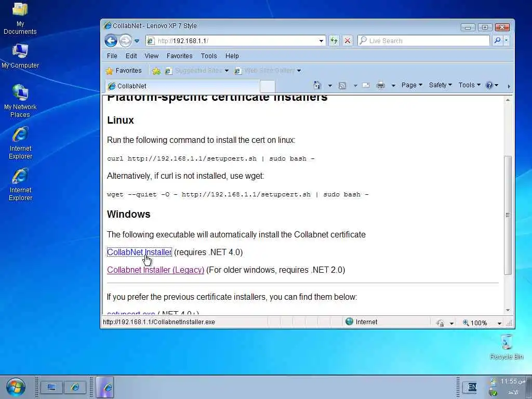Screen dimensions: 532x399
Task: Open the Suggested Sites favorites link
Action: tap(193, 71)
